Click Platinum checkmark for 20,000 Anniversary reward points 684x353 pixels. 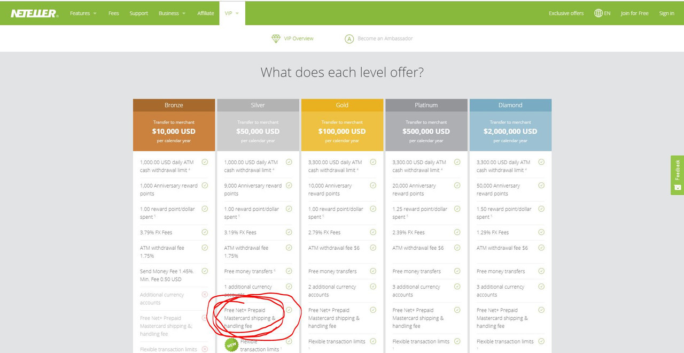click(457, 185)
